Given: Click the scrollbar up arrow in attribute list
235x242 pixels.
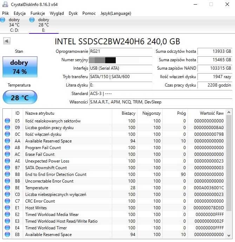Looking at the screenshot, I should [x=229, y=113].
